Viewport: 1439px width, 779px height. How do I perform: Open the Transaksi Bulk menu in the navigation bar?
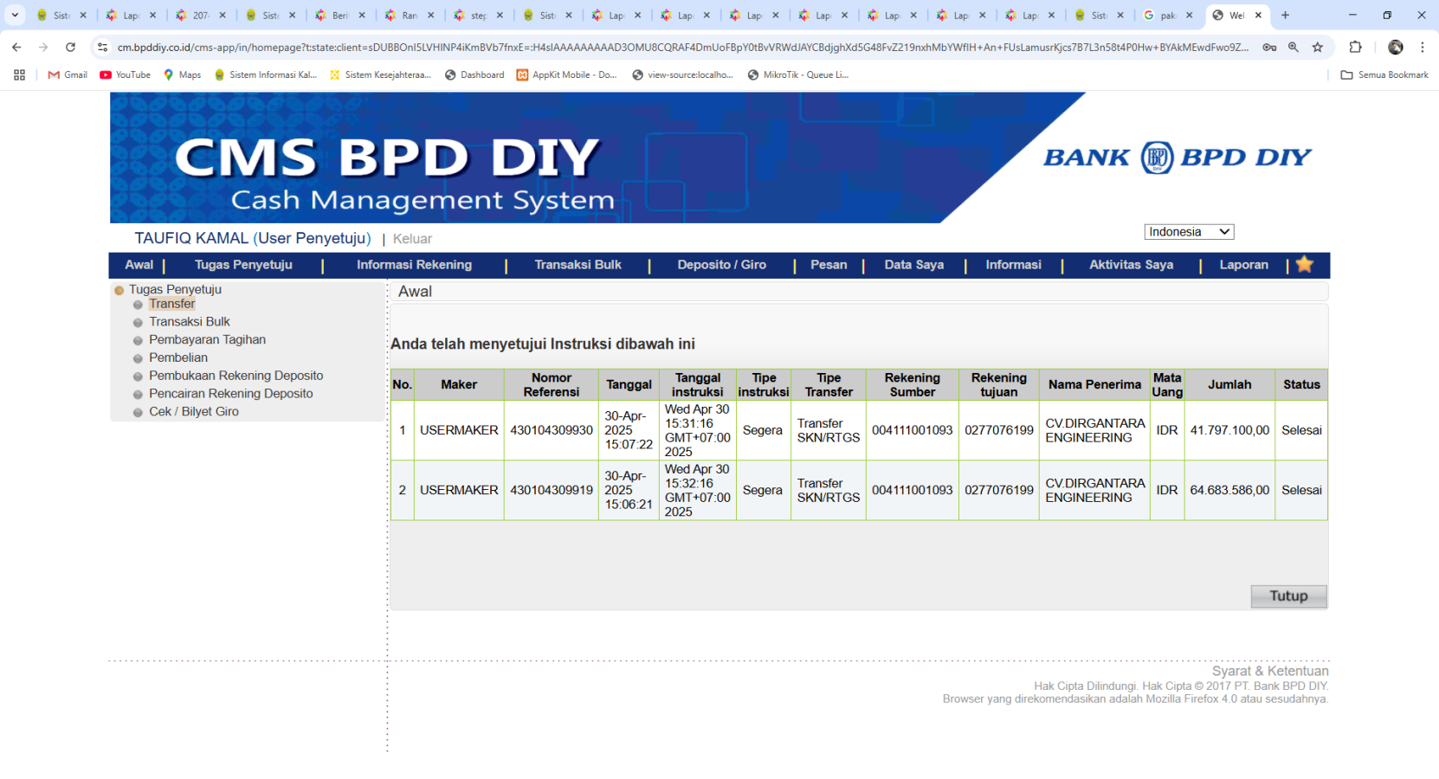pyautogui.click(x=578, y=265)
